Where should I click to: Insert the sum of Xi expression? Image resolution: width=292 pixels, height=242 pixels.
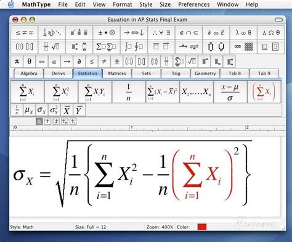(27, 92)
